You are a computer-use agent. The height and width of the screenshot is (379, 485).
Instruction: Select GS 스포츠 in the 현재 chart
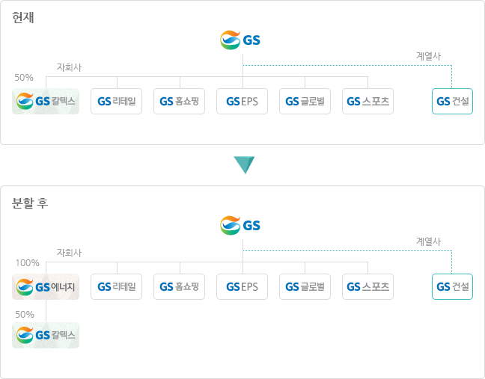pos(368,101)
